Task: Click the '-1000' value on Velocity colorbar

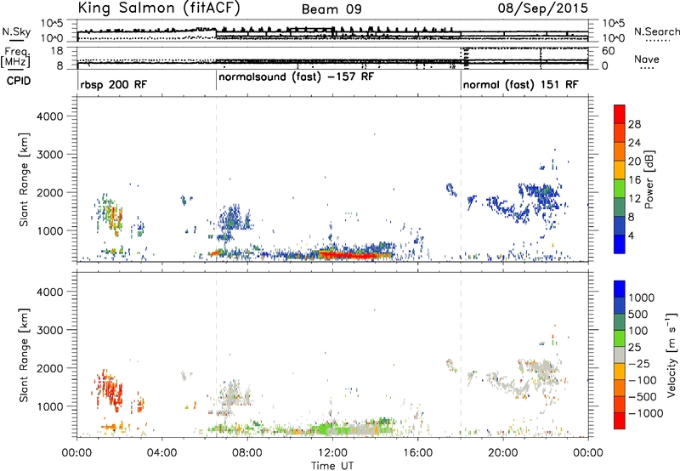Action: click(x=646, y=413)
